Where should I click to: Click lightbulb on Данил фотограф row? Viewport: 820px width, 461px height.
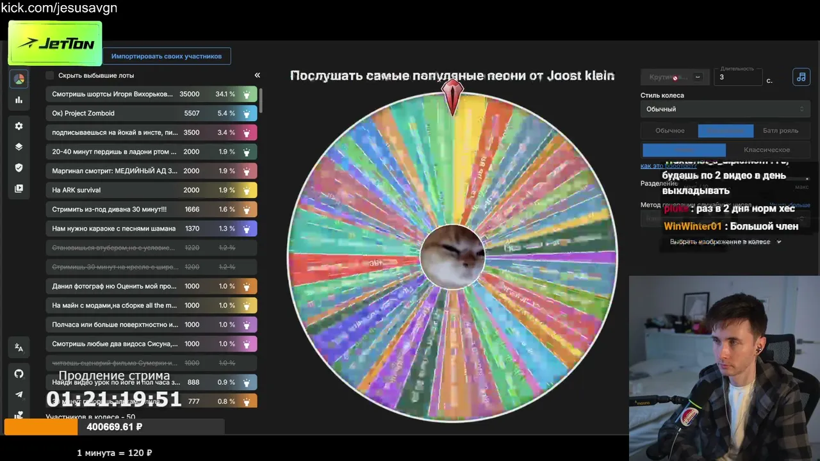click(247, 286)
